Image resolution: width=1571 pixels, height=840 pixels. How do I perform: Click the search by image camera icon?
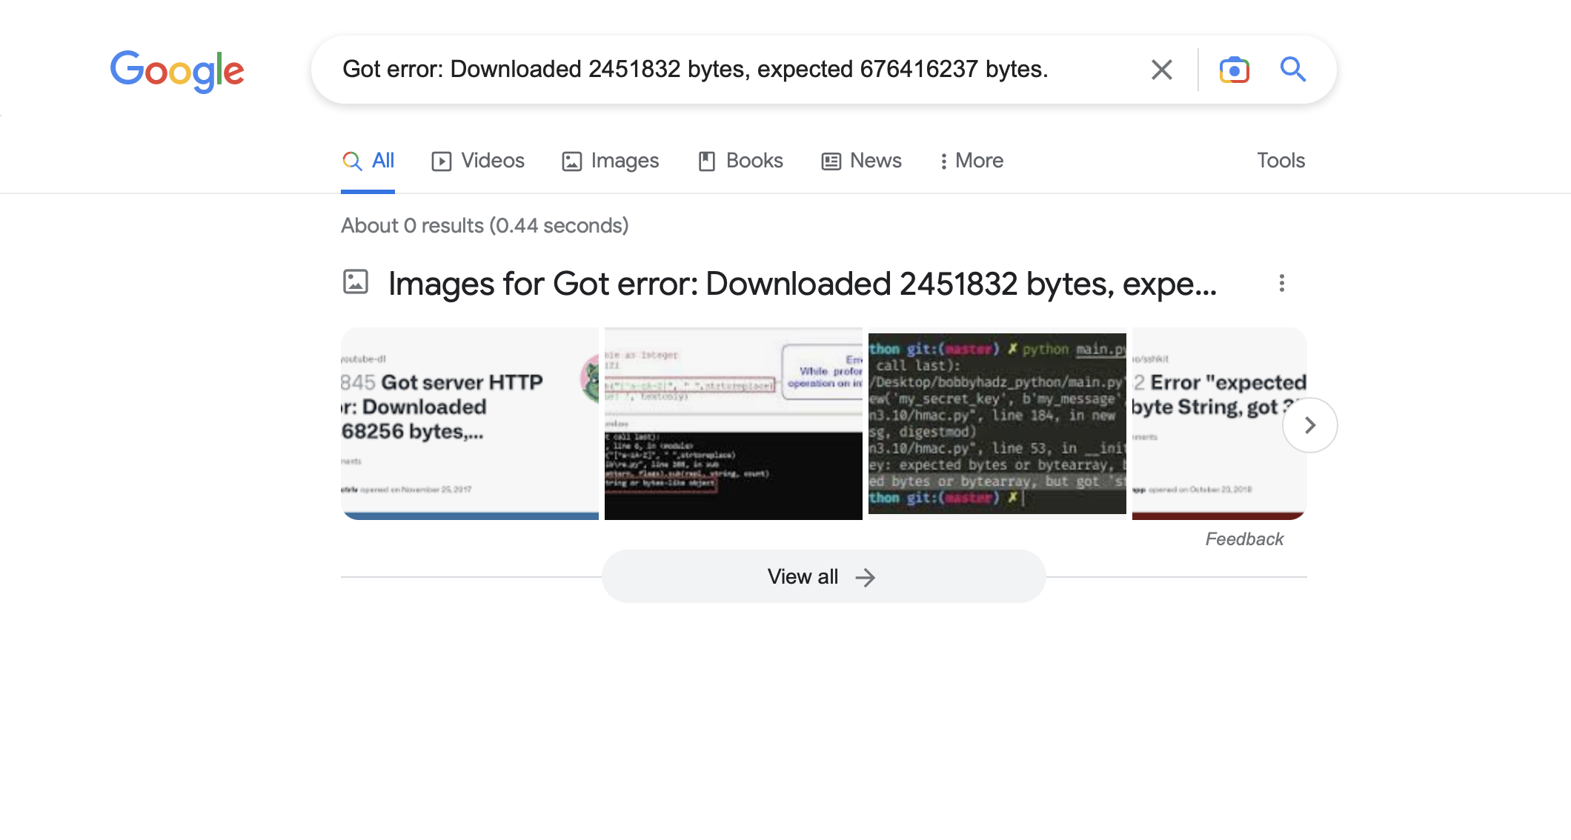pyautogui.click(x=1233, y=69)
